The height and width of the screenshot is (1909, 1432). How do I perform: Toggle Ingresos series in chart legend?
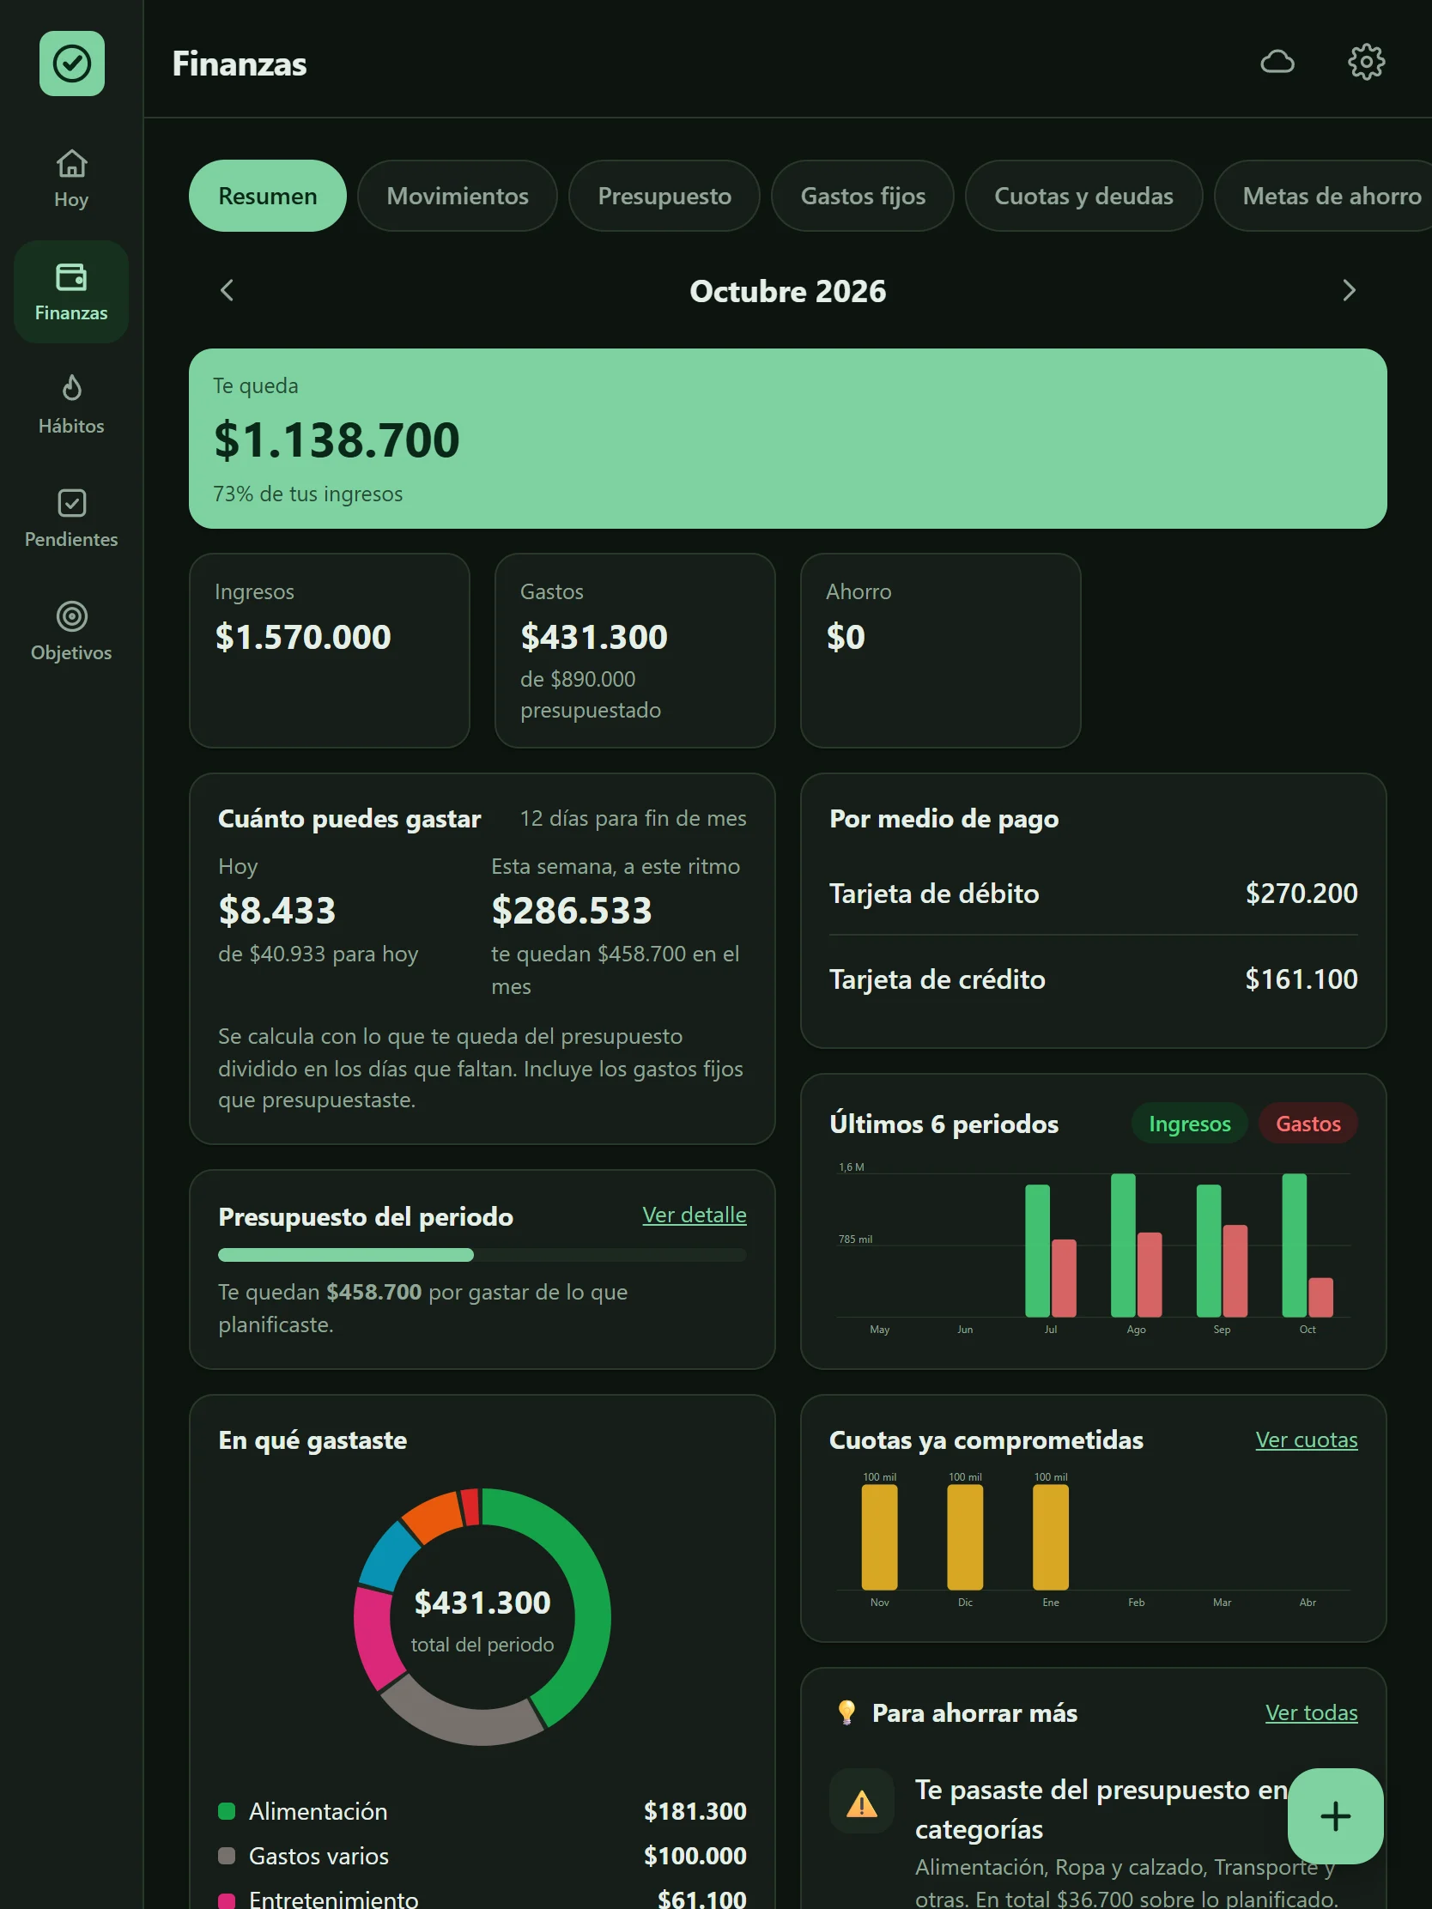tap(1189, 1124)
